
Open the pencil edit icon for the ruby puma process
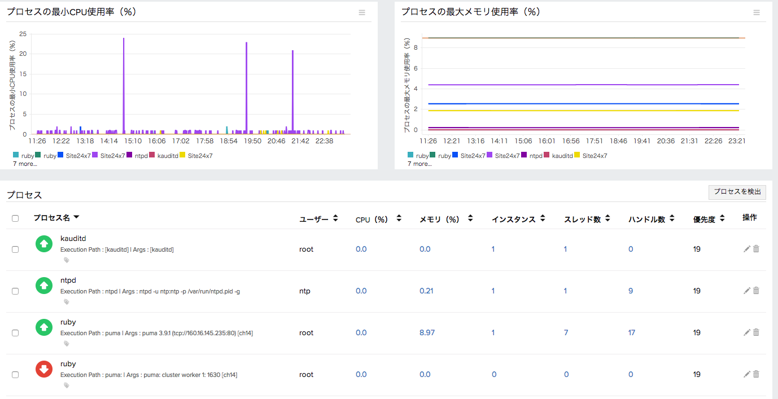[x=746, y=332]
